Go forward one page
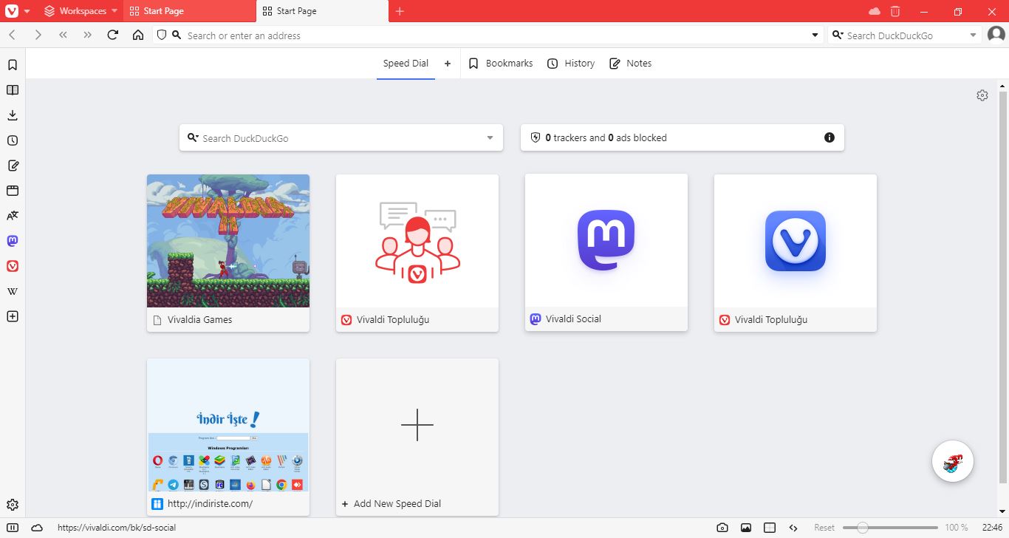1009x538 pixels. point(38,35)
